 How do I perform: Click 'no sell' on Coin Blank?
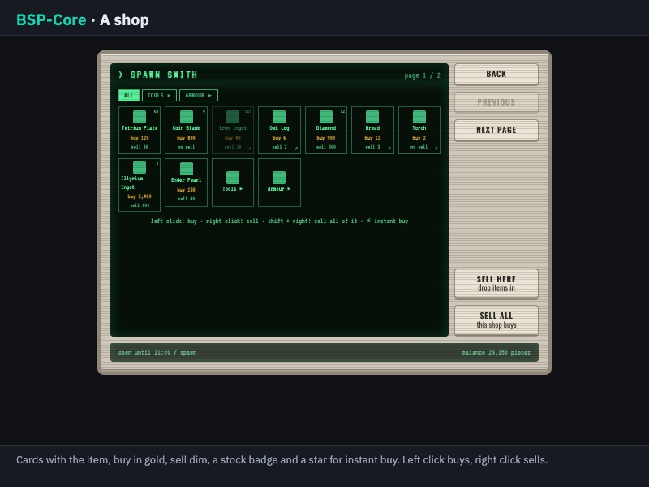[186, 147]
